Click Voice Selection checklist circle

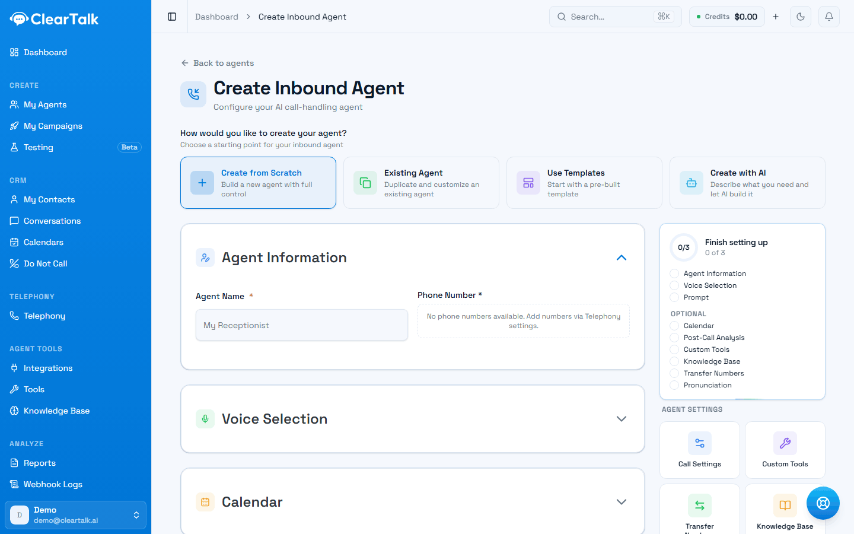674,285
